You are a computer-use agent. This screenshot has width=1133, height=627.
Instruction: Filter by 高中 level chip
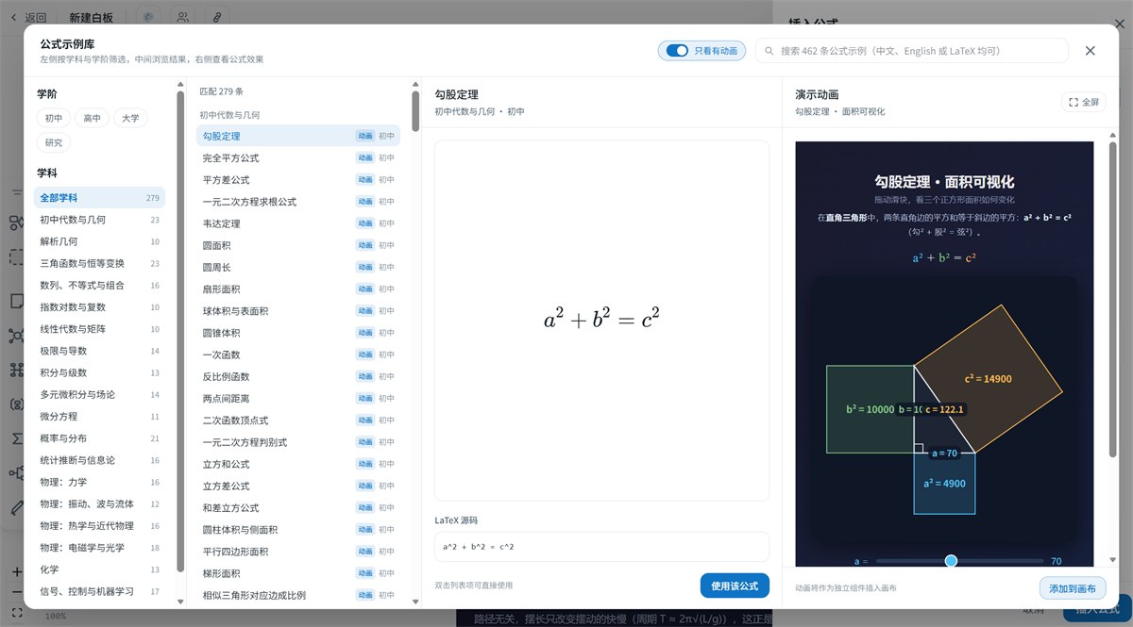pos(92,118)
